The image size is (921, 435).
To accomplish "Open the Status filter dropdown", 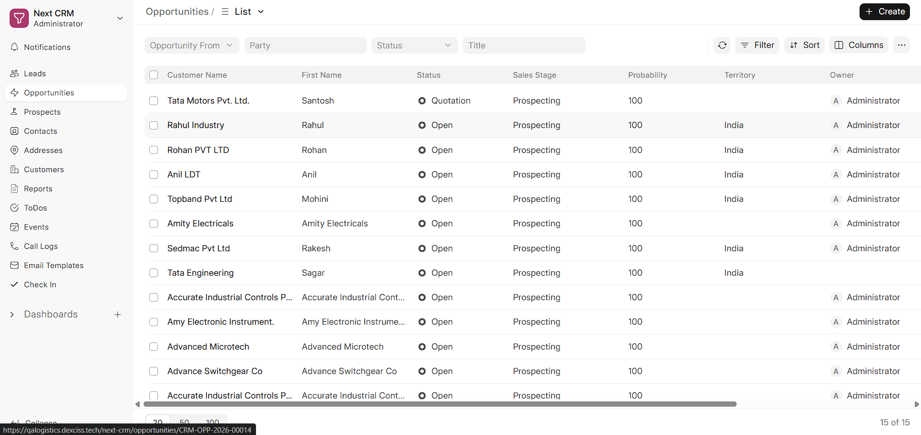I will 414,45.
